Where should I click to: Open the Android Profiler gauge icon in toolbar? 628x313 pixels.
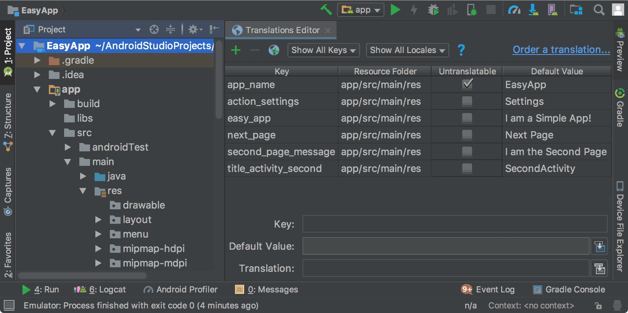[514, 10]
